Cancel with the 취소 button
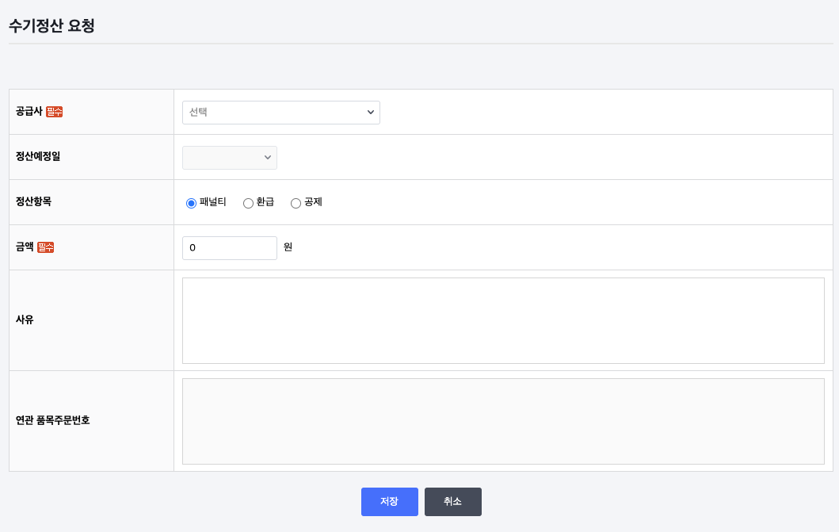Image resolution: width=839 pixels, height=532 pixels. tap(452, 502)
